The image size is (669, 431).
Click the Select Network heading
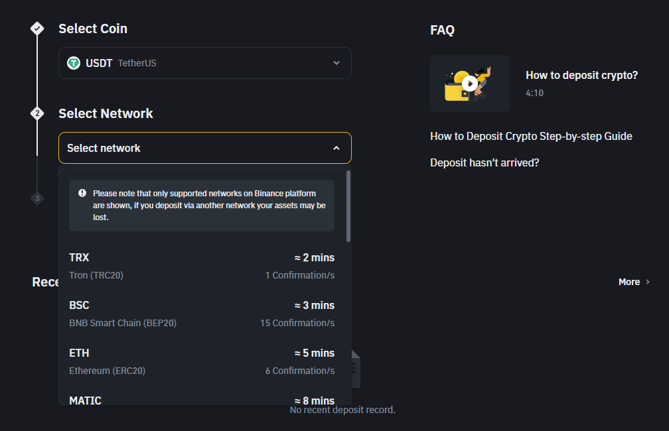[106, 113]
